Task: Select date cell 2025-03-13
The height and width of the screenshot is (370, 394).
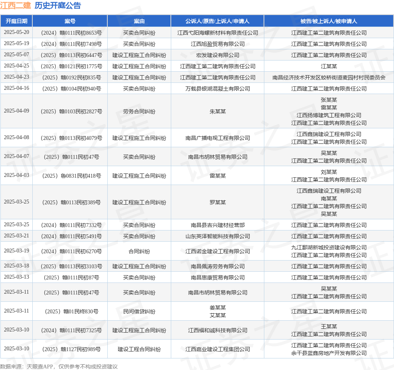Action: [x=17, y=277]
